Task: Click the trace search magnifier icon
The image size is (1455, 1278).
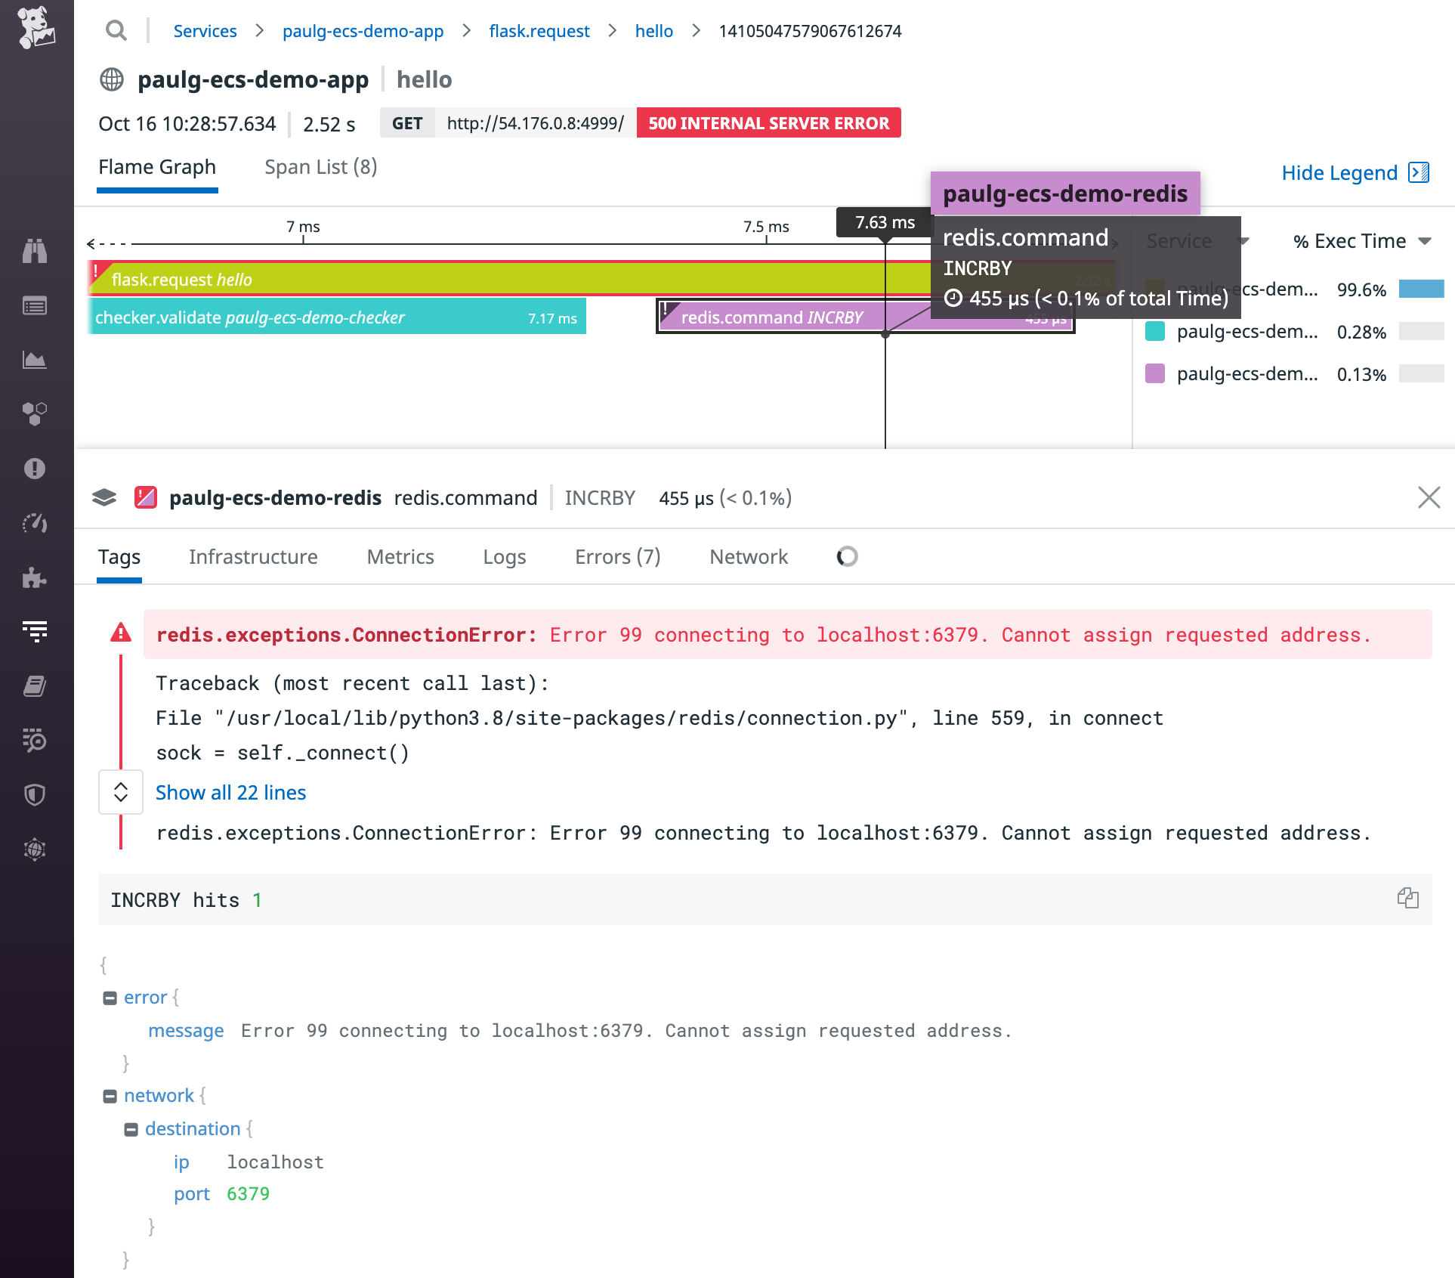Action: (116, 31)
